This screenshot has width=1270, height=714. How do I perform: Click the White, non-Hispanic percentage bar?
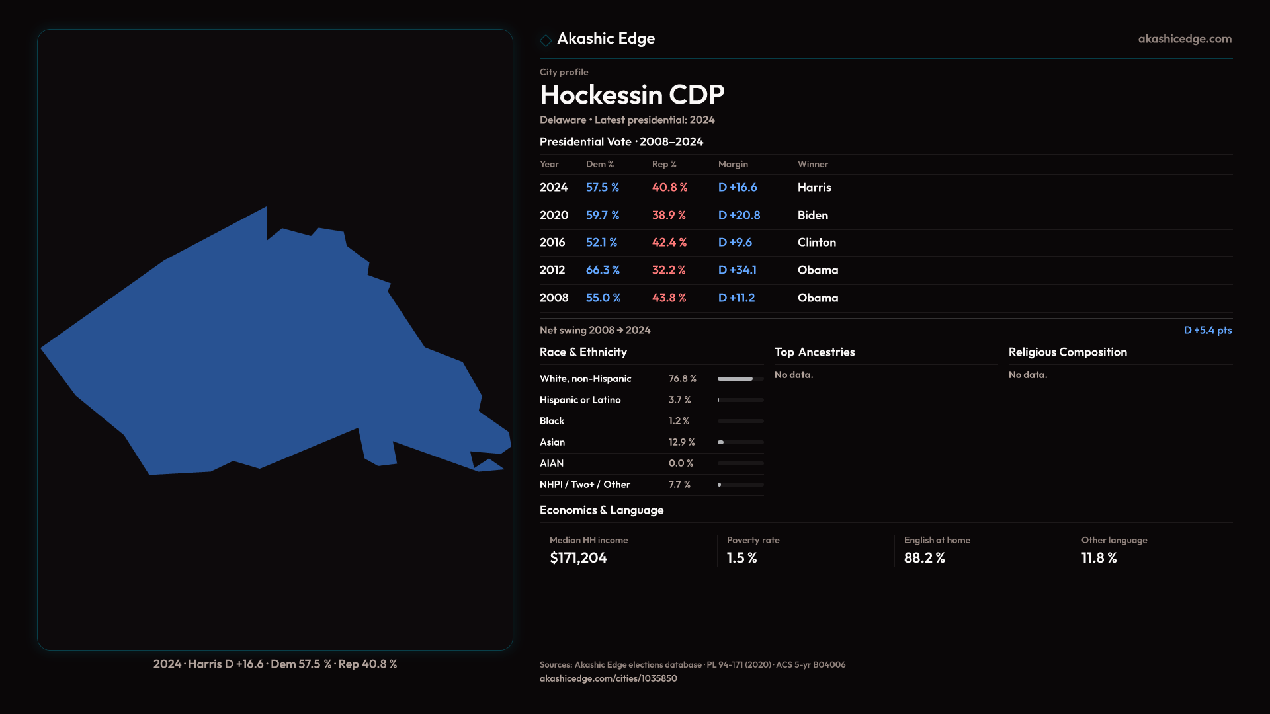pyautogui.click(x=740, y=379)
